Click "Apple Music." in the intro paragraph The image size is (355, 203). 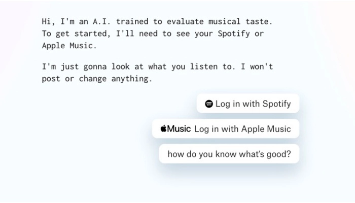coord(69,46)
